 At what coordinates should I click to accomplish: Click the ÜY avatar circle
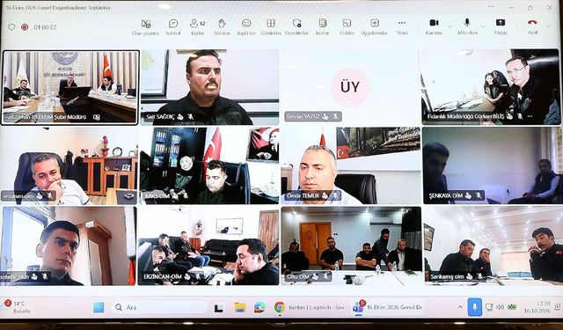[350, 87]
